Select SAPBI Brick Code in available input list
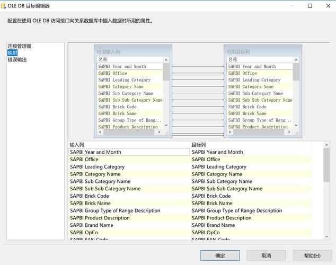This screenshot has width=336, height=265. (130, 107)
